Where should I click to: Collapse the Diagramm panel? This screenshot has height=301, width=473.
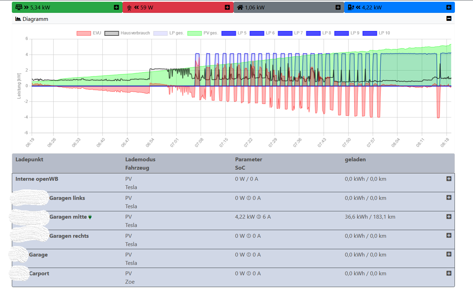pyautogui.click(x=449, y=19)
